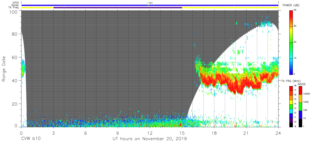Click the POWER (dB) colorbar title
This screenshot has width=313, height=144.
(290, 5)
